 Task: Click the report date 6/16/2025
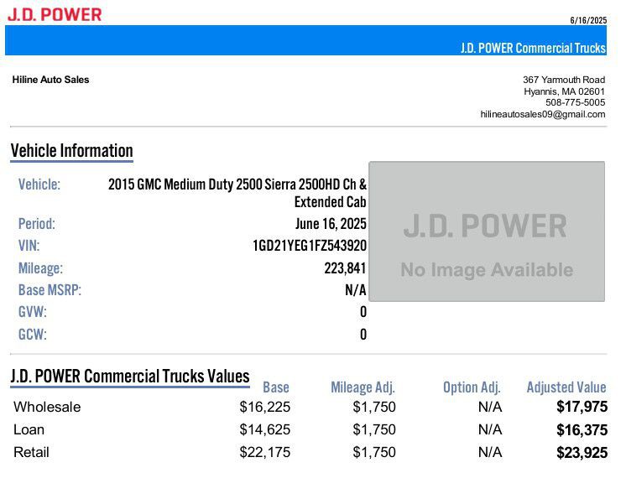588,20
